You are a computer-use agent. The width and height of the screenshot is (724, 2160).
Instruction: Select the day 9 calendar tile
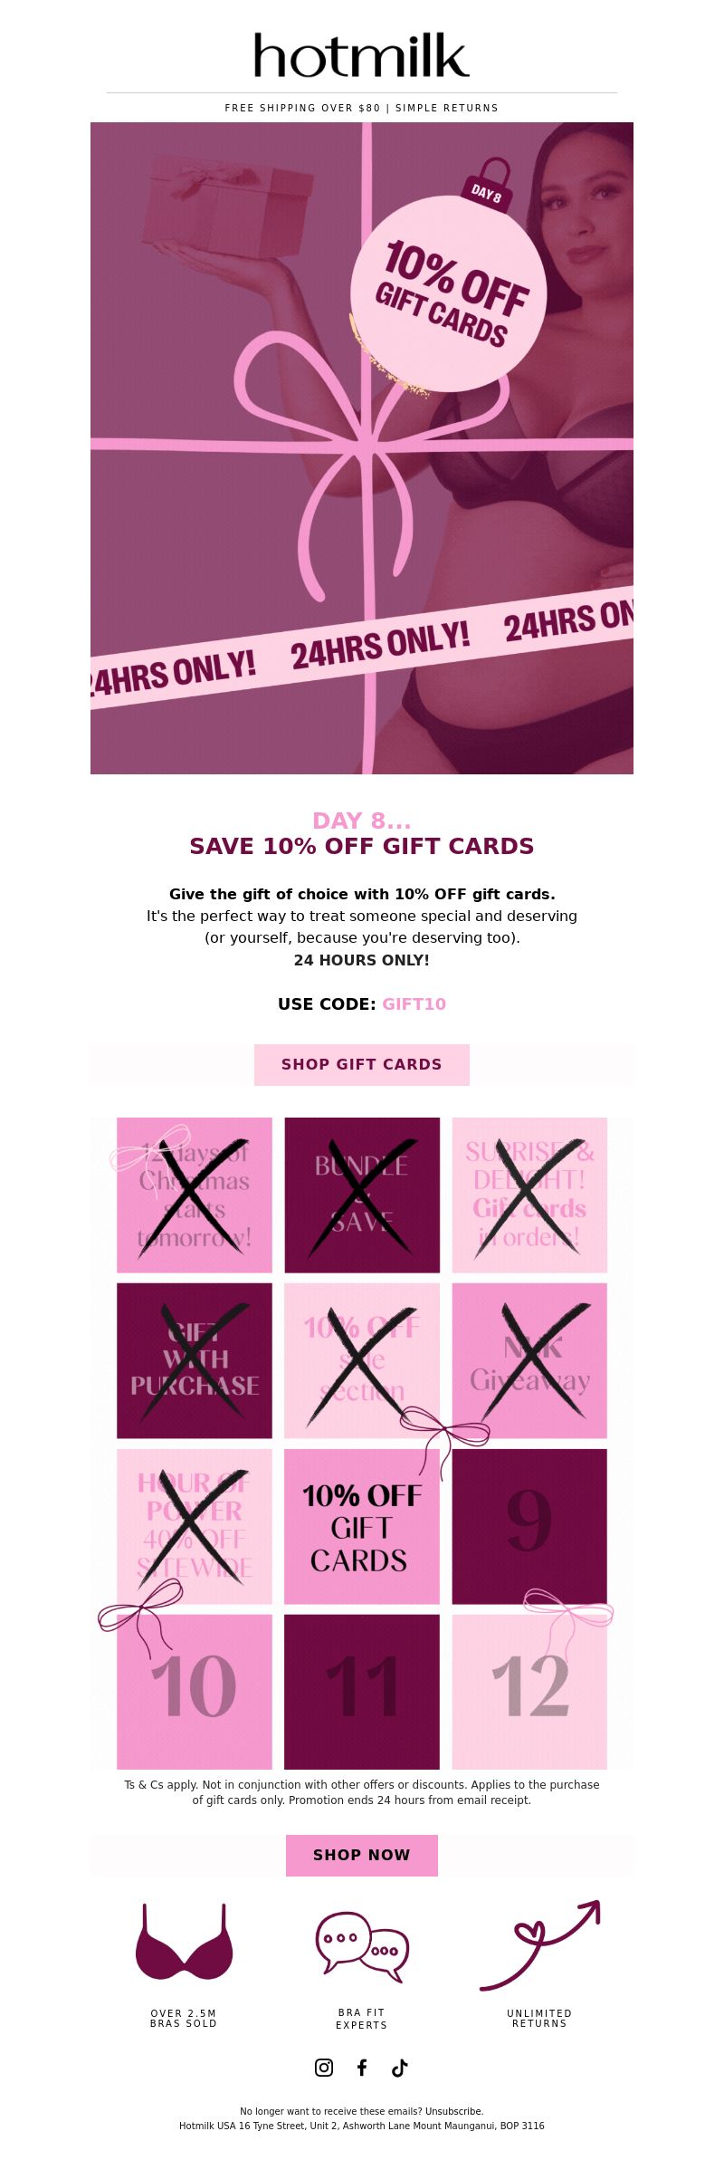click(x=529, y=1526)
